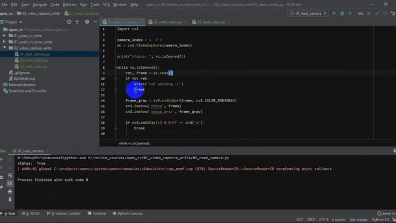Close the 03_read_video.py editor tab

[x=228, y=22]
